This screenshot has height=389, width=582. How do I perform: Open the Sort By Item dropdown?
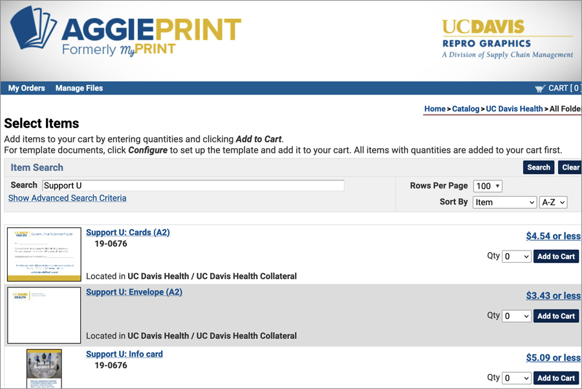(x=504, y=202)
